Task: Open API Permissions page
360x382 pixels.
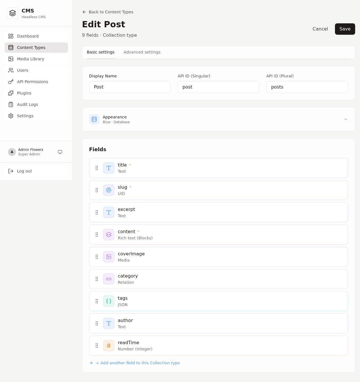Action: [x=36, y=82]
